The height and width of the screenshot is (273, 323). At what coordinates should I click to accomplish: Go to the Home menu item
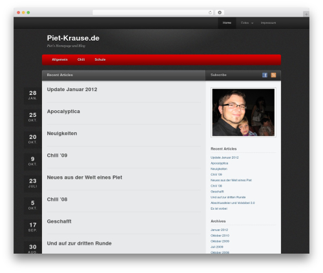227,23
